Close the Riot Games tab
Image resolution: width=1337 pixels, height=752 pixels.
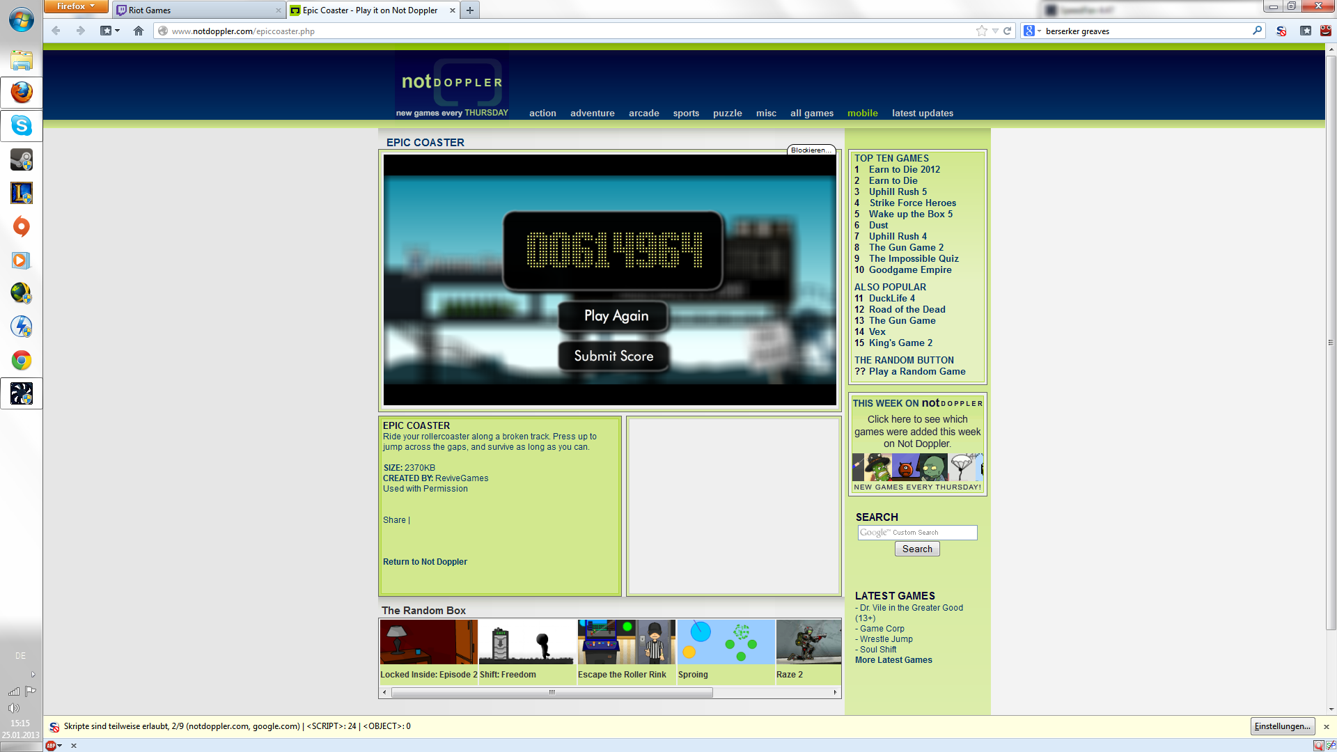[x=278, y=10]
